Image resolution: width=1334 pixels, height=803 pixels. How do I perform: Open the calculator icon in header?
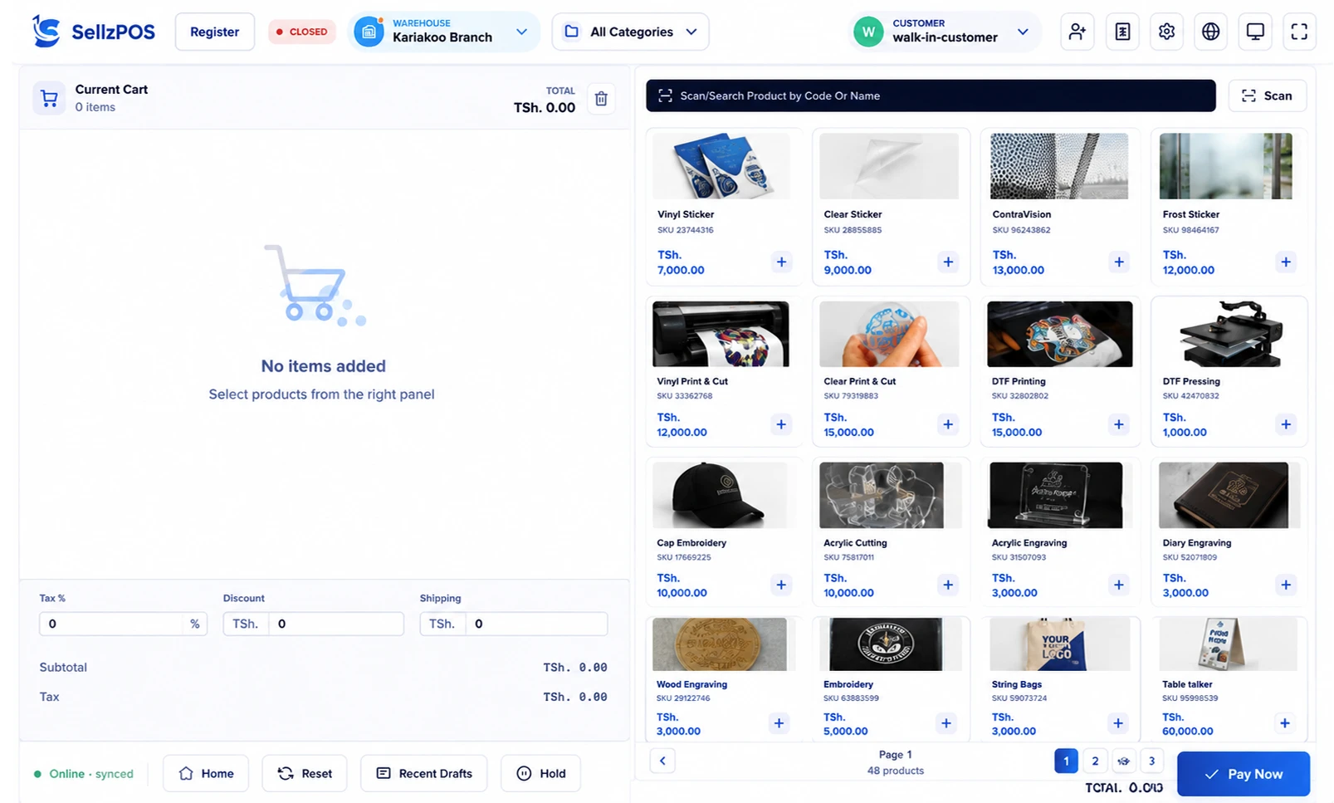tap(1122, 32)
